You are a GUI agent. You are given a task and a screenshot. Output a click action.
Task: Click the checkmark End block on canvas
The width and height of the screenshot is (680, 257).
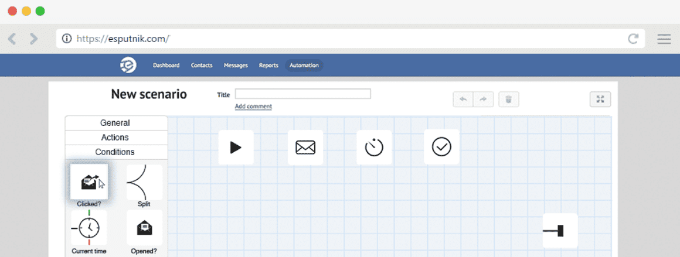click(x=441, y=147)
